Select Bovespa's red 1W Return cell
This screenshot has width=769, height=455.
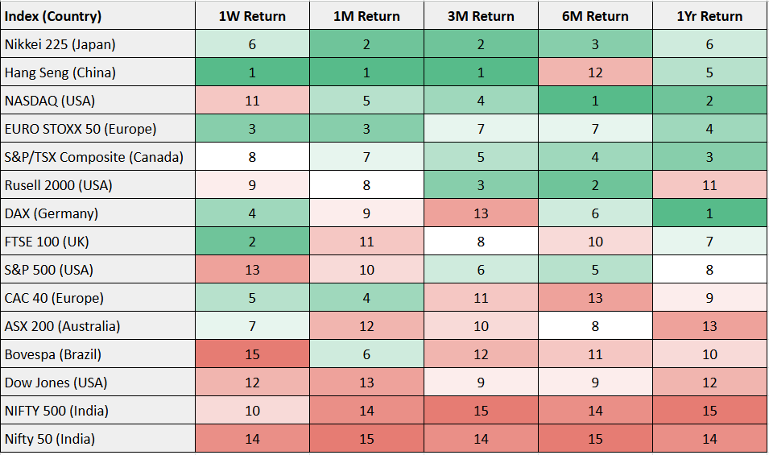coord(252,354)
